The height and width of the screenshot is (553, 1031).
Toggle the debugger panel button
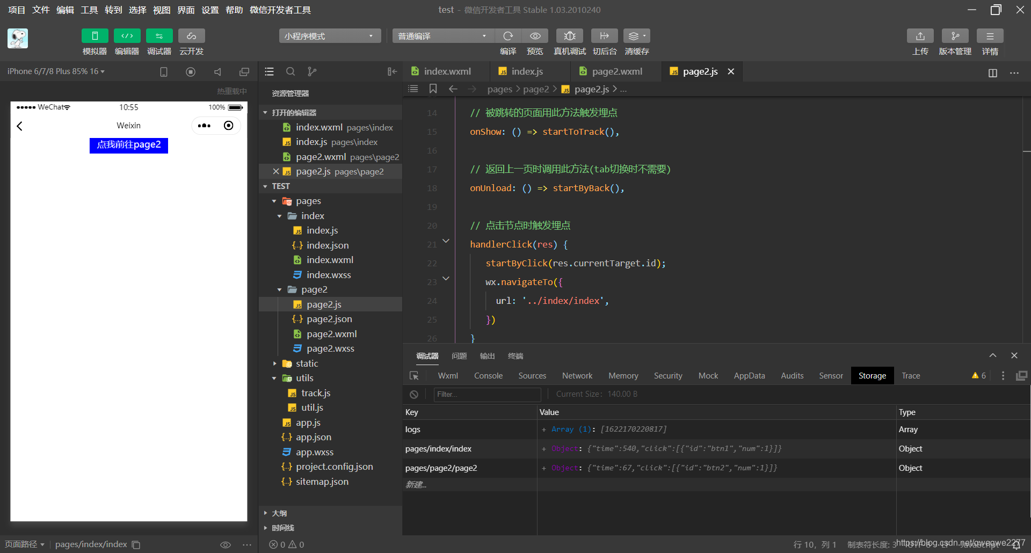point(159,36)
